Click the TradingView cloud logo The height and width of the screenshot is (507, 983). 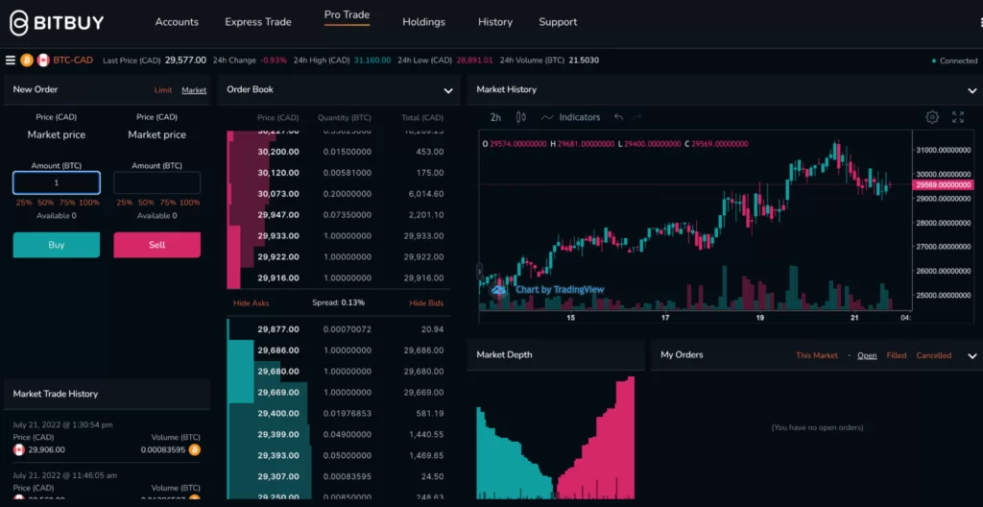[498, 289]
